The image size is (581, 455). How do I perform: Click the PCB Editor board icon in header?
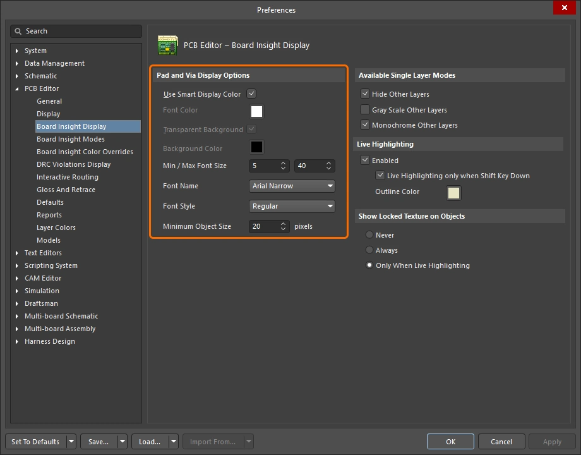coord(167,45)
